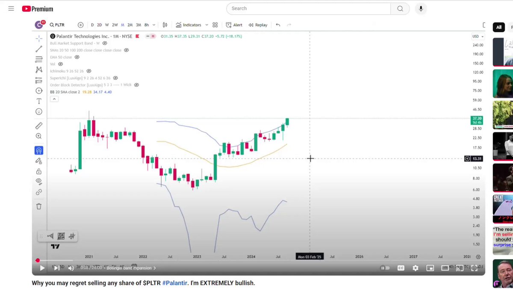The image size is (513, 289).
Task: Select the forecasting and measurement position tool
Action: click(39, 80)
